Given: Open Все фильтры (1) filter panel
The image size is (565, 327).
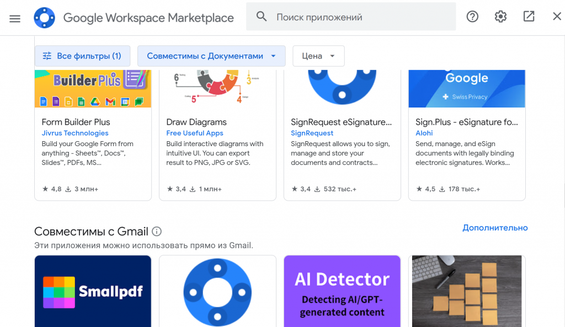Looking at the screenshot, I should (x=82, y=56).
